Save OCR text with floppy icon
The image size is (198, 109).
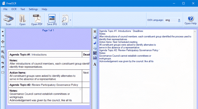click(x=95, y=37)
